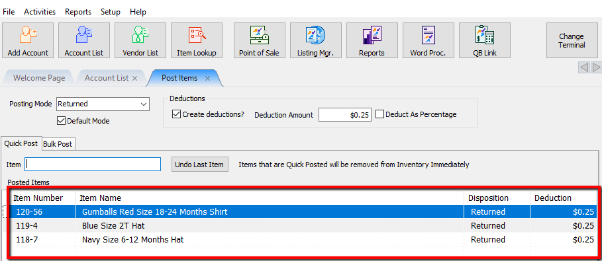Toggle the Default Mode checkbox
This screenshot has width=602, height=261.
61,121
